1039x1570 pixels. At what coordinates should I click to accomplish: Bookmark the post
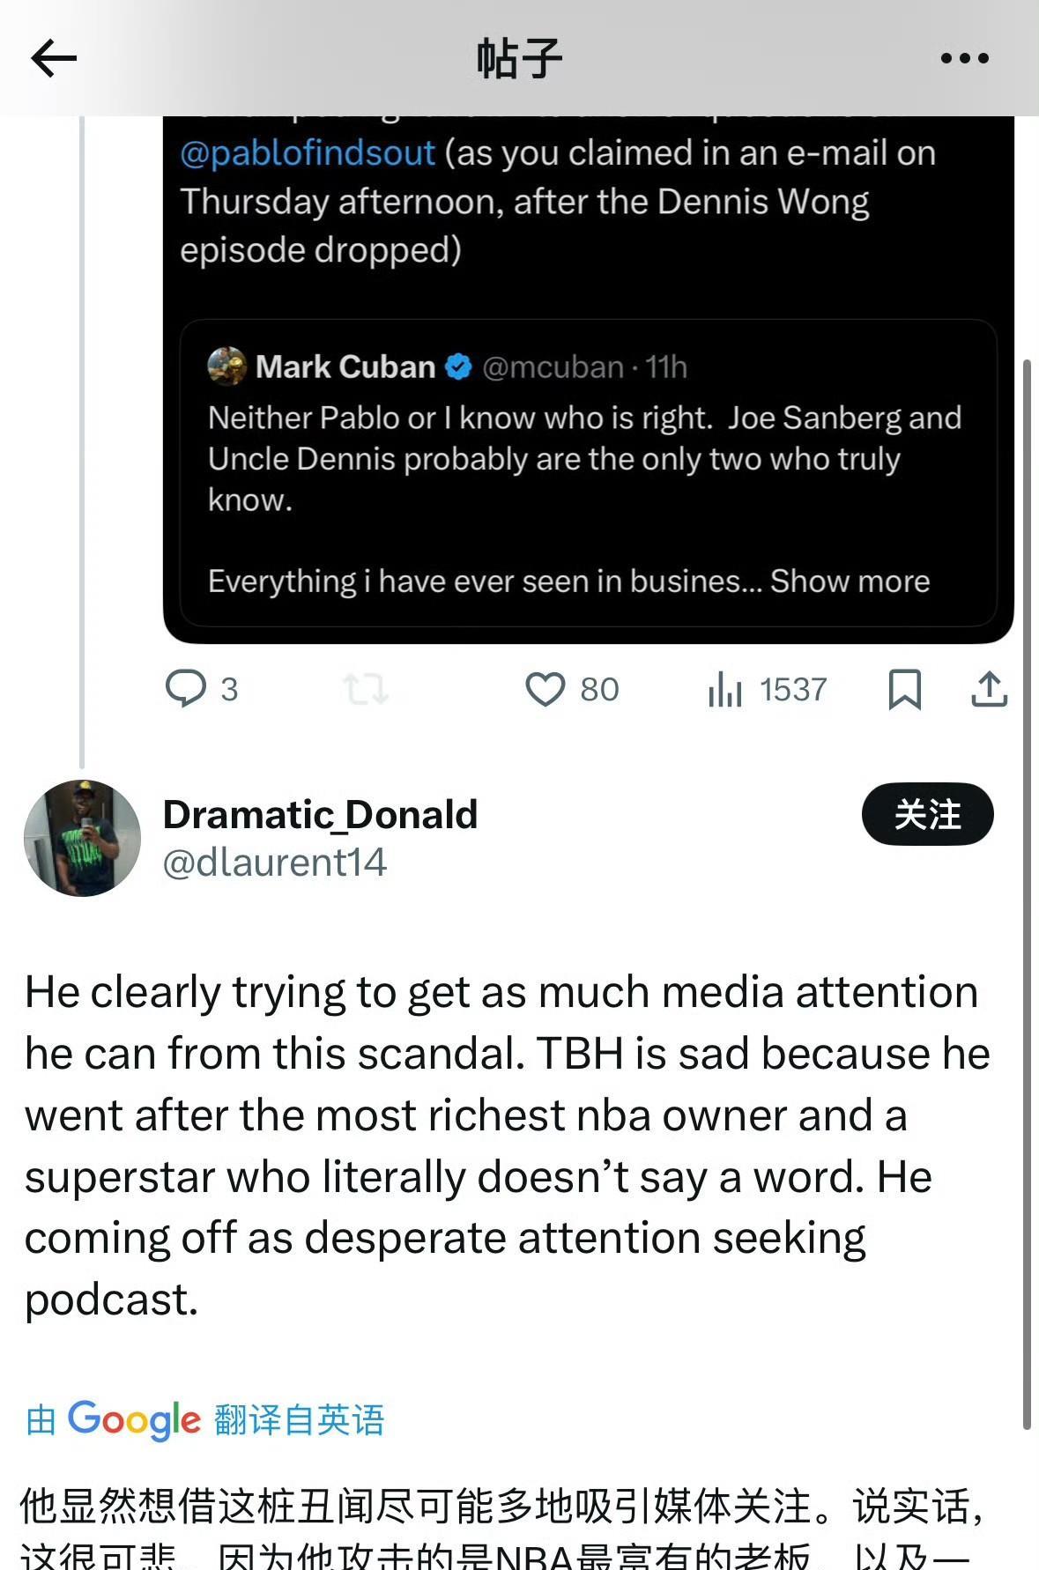904,689
